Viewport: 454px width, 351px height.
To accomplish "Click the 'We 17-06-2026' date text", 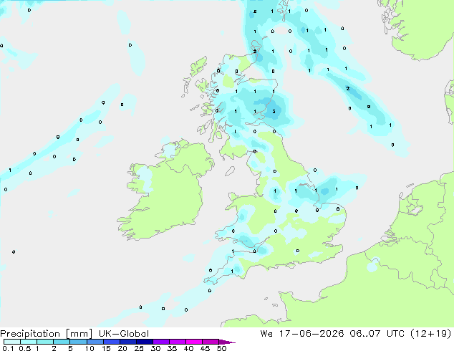I will 302,334.
